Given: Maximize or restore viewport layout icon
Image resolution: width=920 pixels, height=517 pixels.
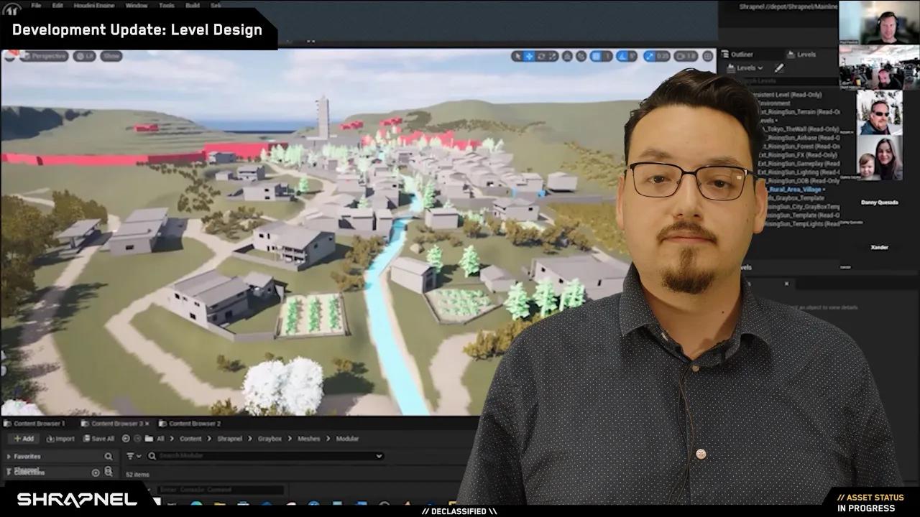Looking at the screenshot, I should (x=708, y=56).
